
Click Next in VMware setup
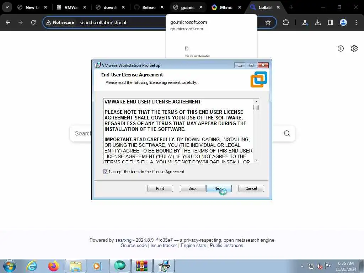[219, 188]
